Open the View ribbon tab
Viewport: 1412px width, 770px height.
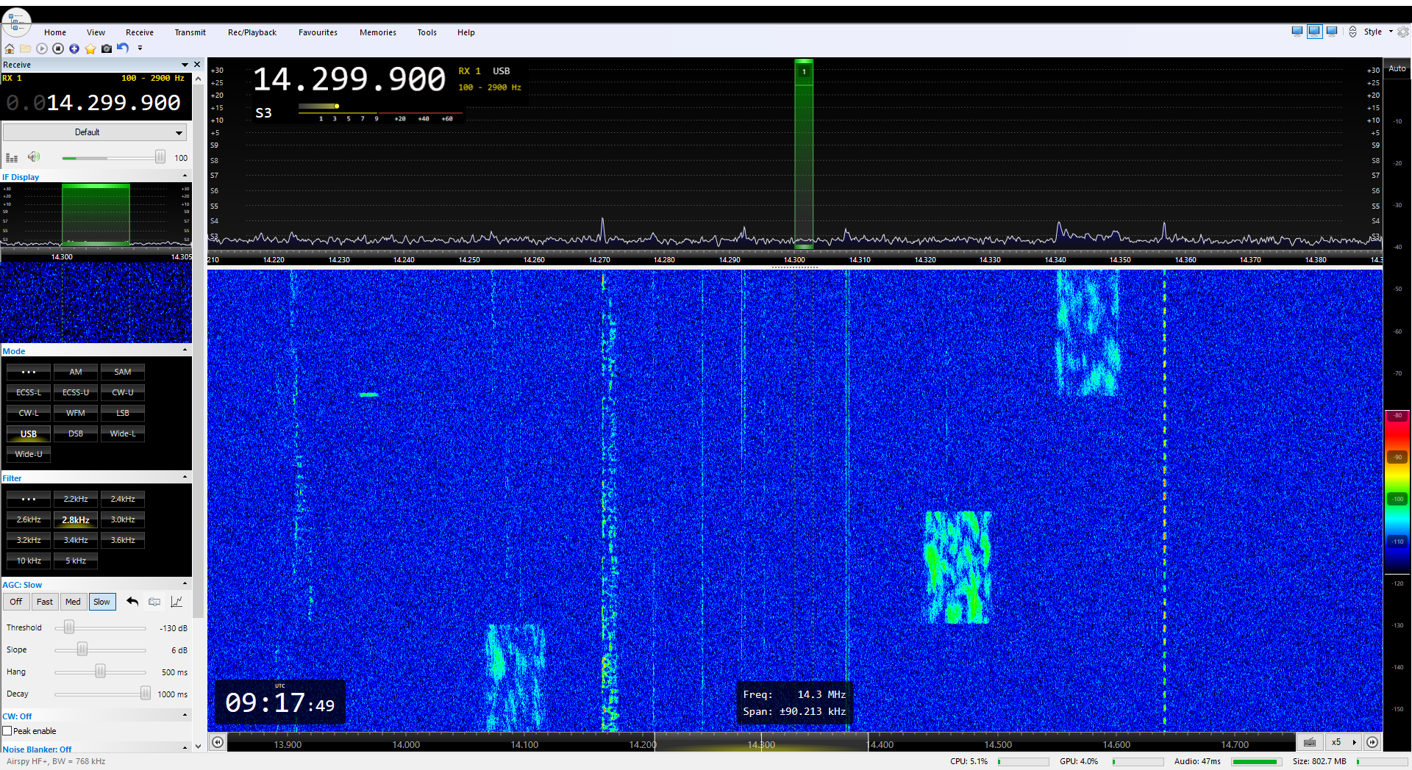pyautogui.click(x=96, y=32)
